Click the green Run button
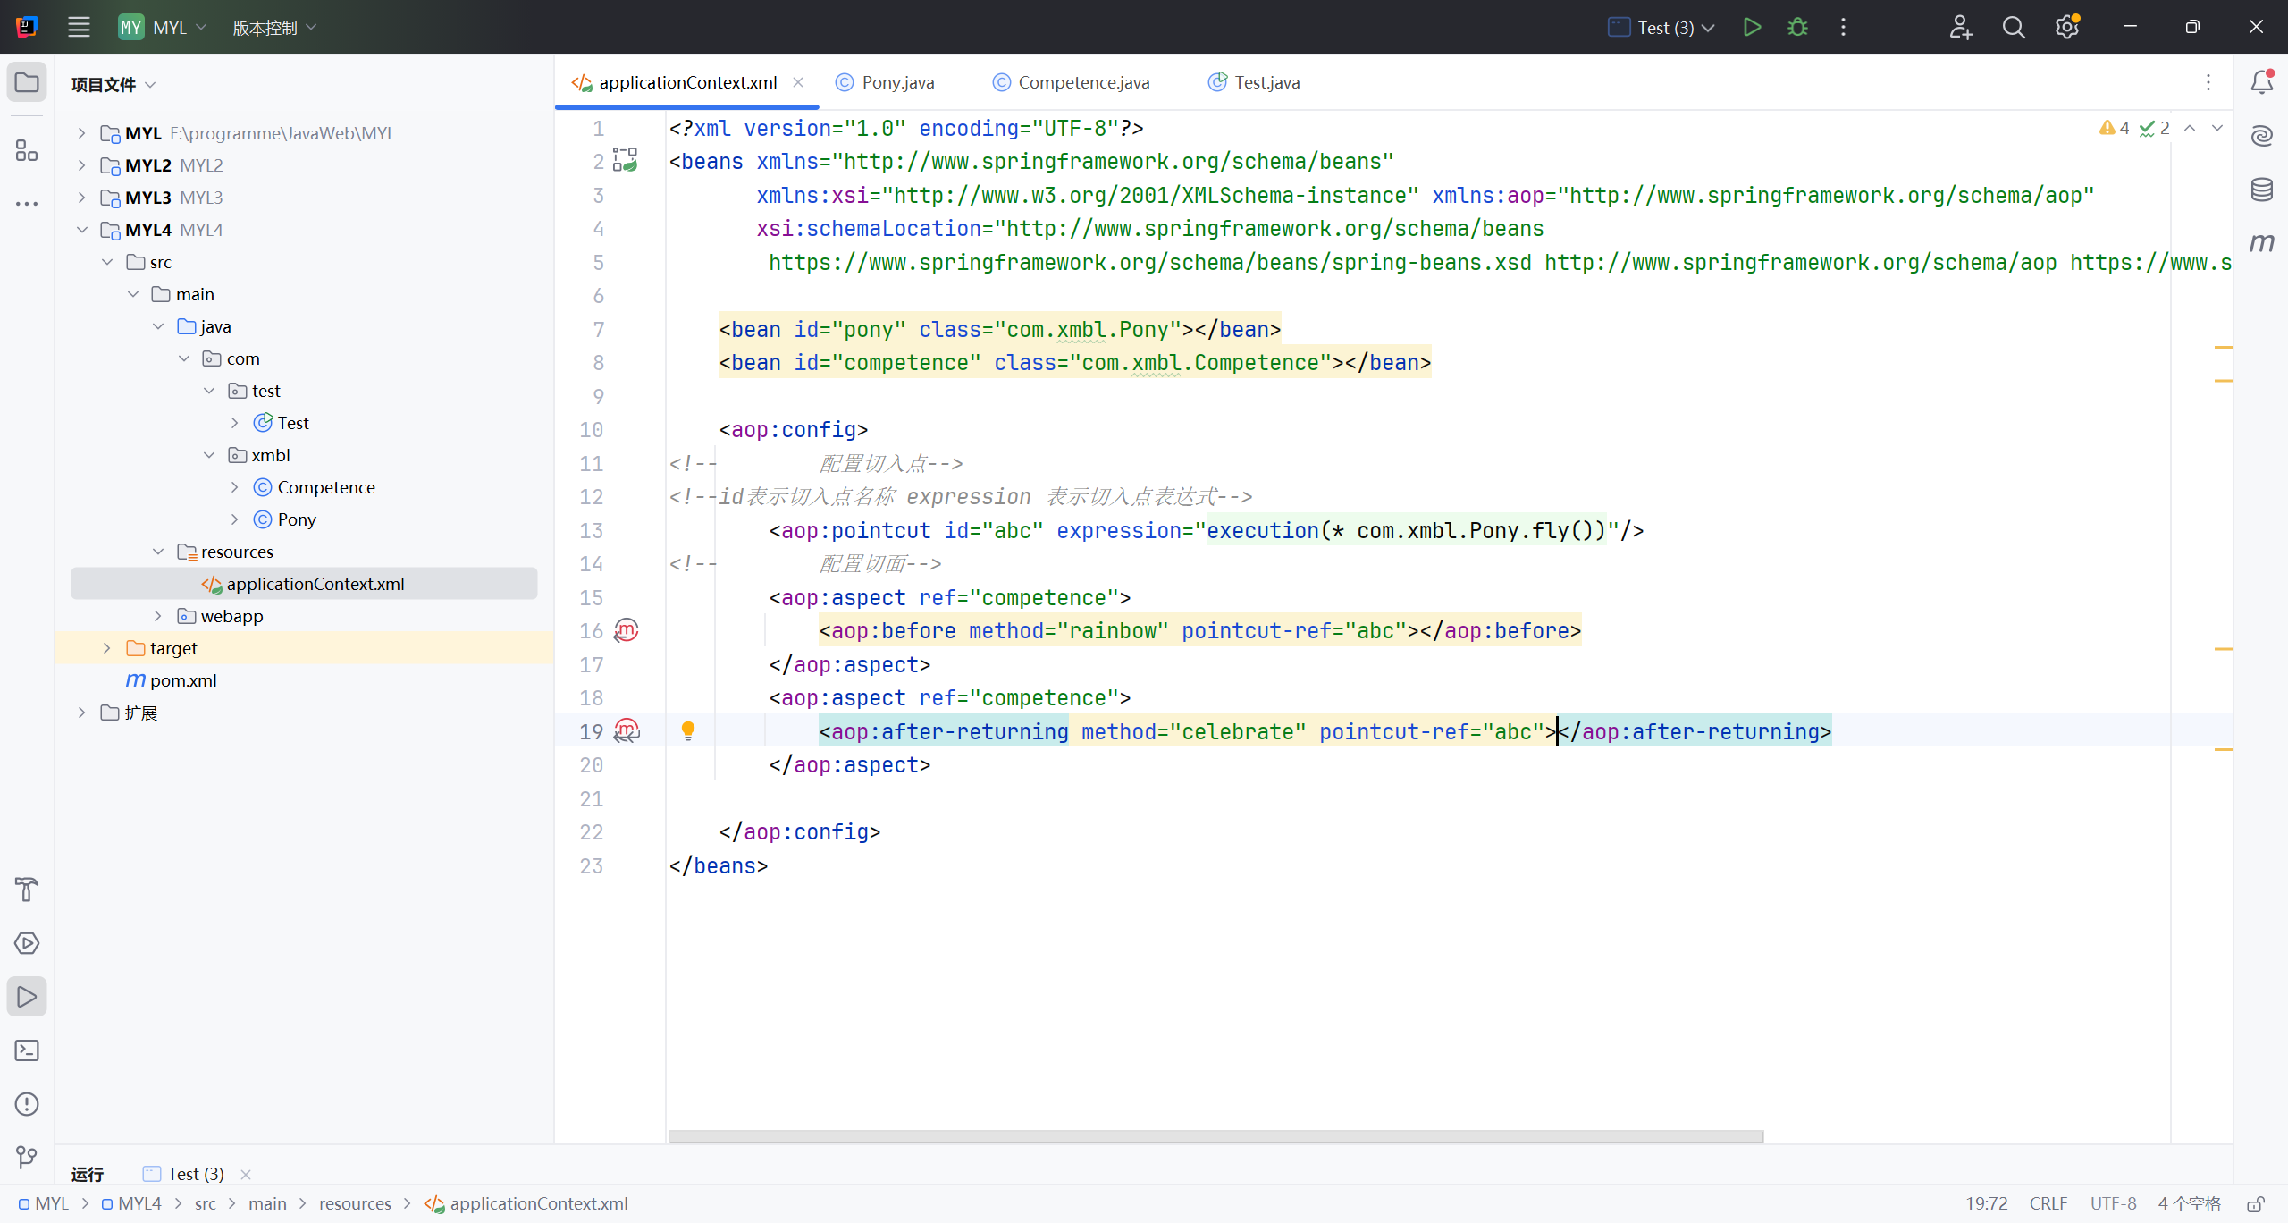2288x1223 pixels. click(1752, 27)
